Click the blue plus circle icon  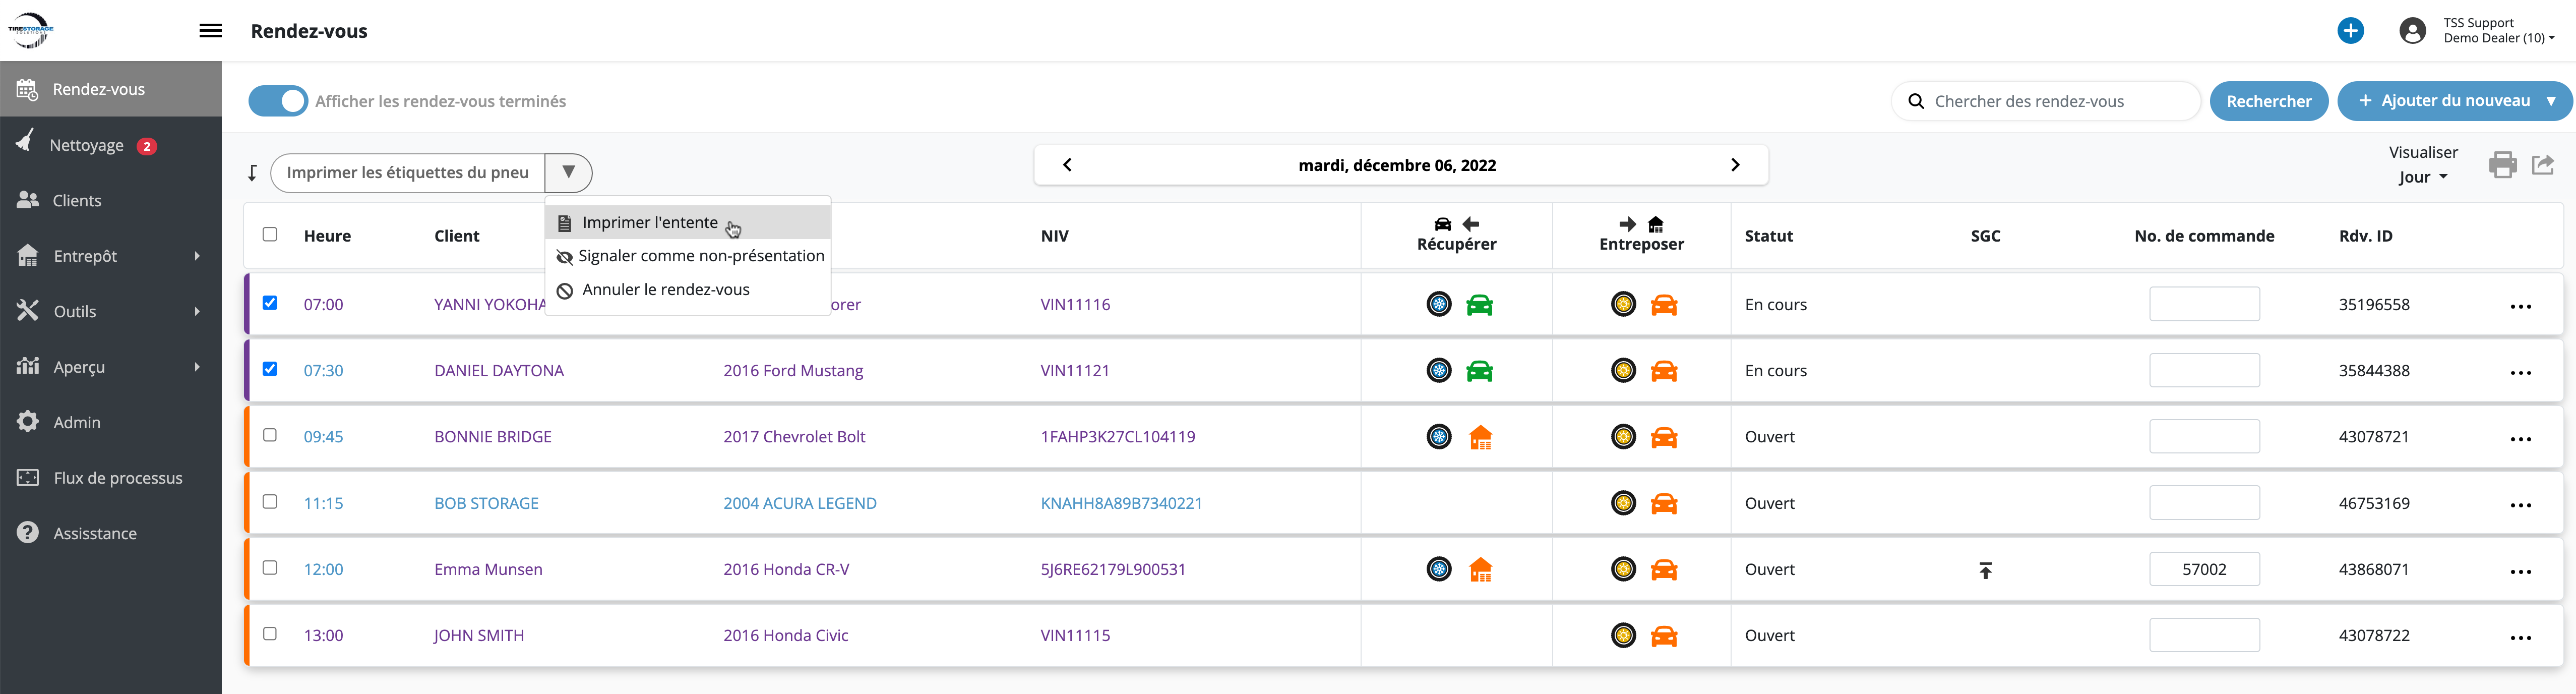[x=2350, y=31]
